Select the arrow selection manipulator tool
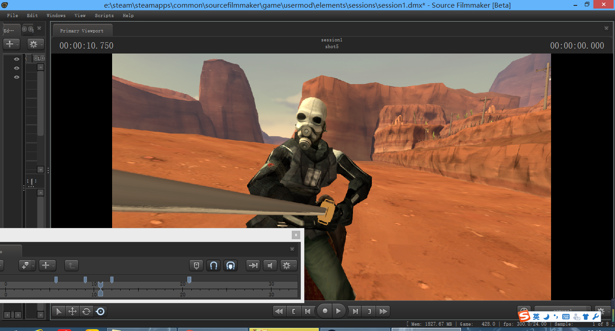Viewport: 615px width, 331px height. pos(59,311)
